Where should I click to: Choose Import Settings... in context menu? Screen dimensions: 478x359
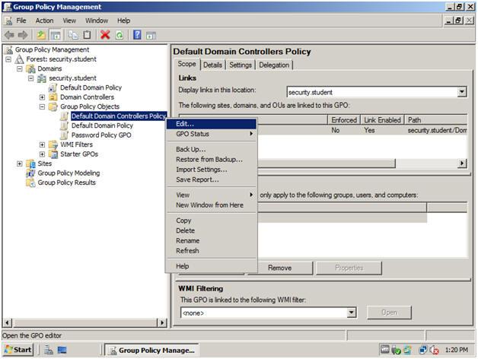tap(212, 170)
